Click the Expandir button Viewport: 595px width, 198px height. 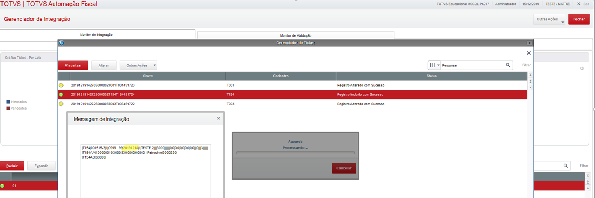(41, 166)
